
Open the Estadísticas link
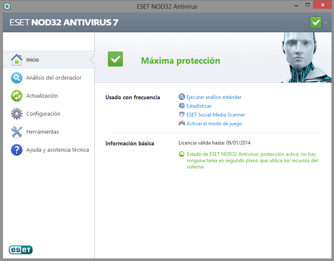click(x=199, y=106)
